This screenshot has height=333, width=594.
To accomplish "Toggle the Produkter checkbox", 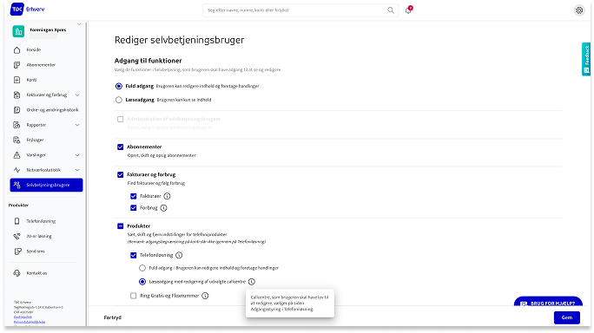I will (x=121, y=226).
